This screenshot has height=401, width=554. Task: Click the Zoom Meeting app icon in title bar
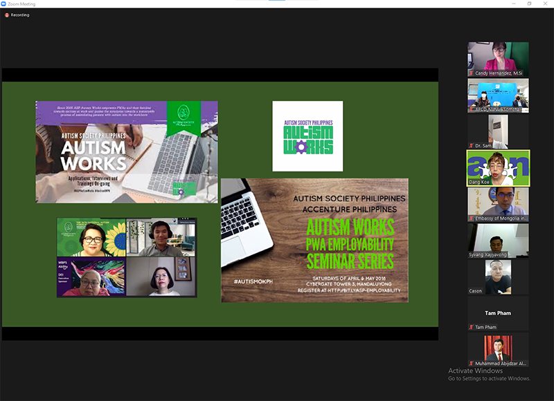pos(3,4)
